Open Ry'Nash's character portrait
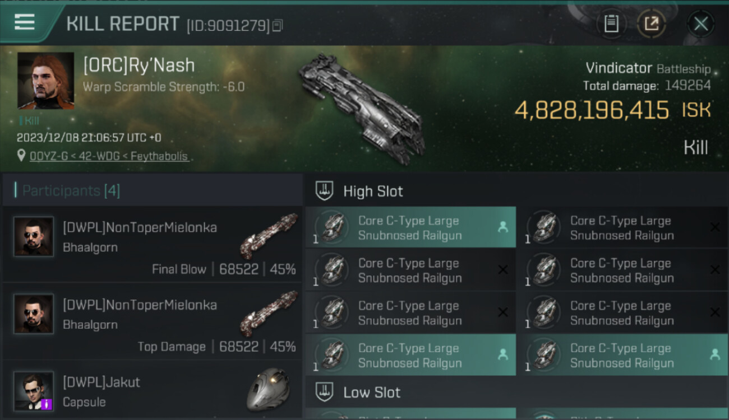Image resolution: width=729 pixels, height=420 pixels. (x=46, y=81)
